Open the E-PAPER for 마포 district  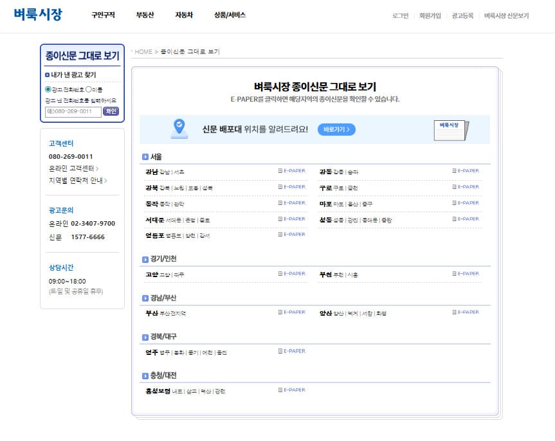[x=464, y=203]
